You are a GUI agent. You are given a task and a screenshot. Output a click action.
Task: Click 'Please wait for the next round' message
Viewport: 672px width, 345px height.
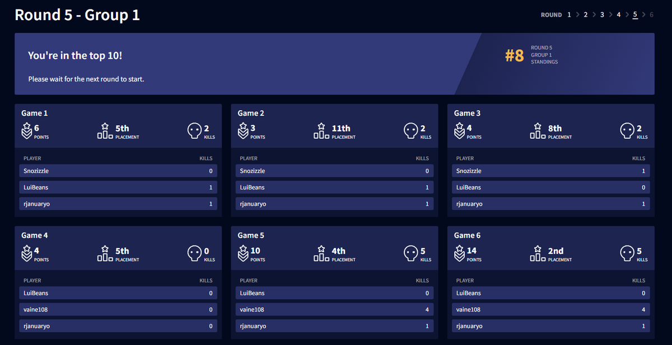tap(86, 79)
